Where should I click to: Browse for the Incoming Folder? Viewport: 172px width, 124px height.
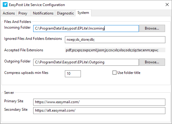click(x=152, y=28)
